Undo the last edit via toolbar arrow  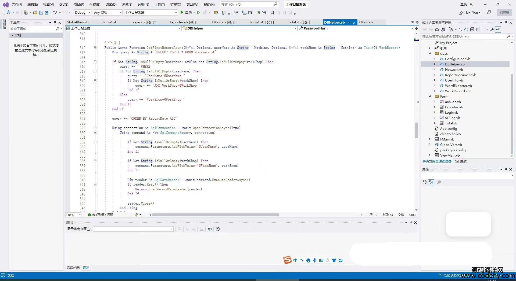55,13
